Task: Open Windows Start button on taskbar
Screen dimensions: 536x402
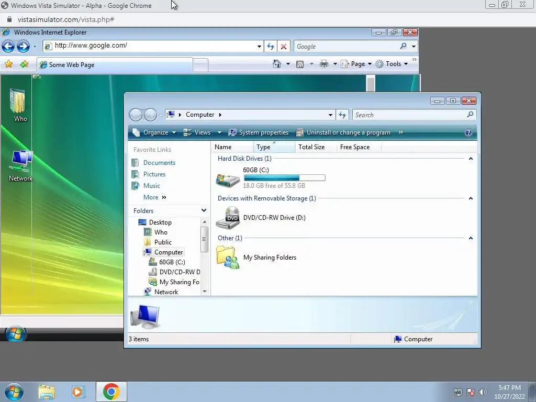Action: tap(14, 392)
